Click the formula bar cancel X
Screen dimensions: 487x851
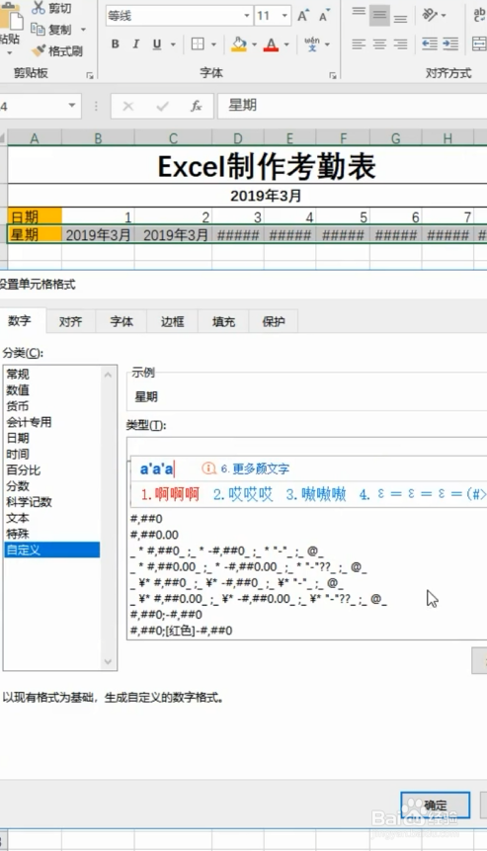coord(128,106)
